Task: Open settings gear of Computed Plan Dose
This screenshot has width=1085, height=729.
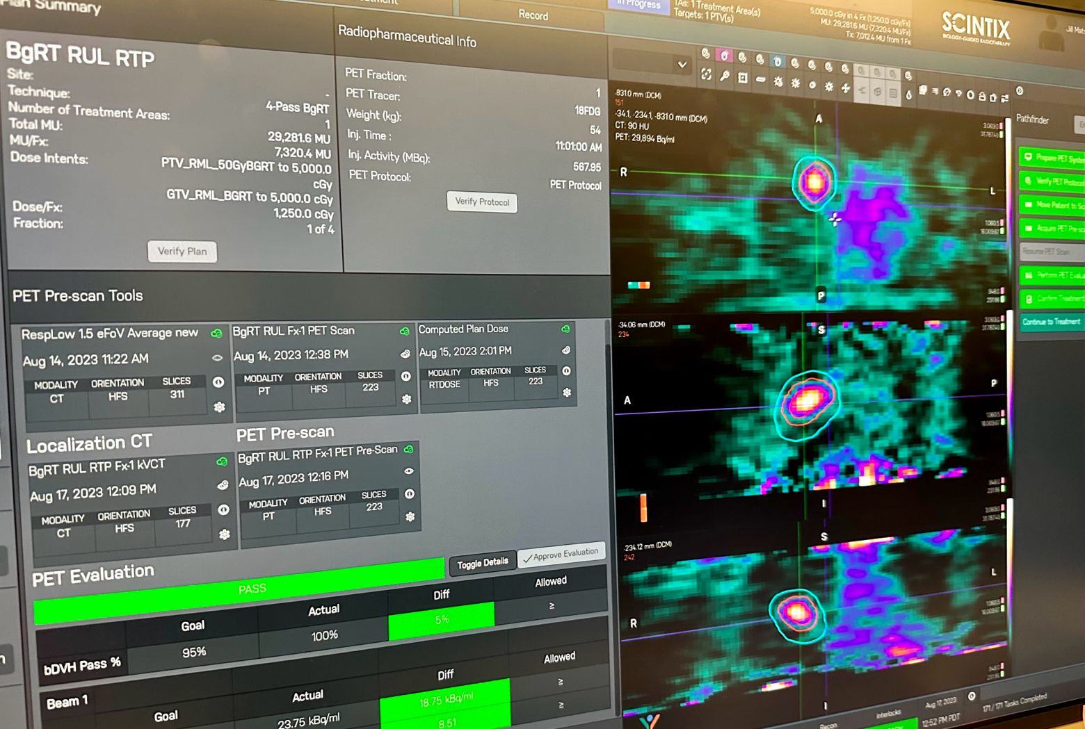Action: 568,393
